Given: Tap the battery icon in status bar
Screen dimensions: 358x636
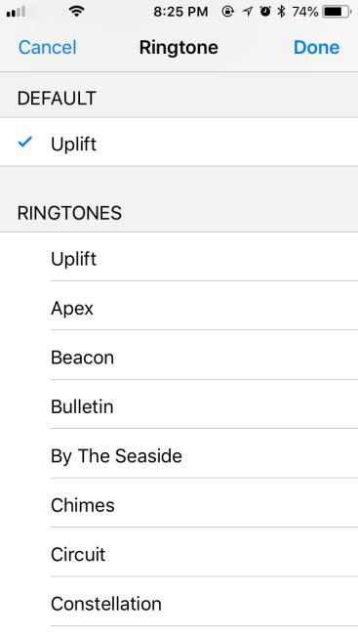Looking at the screenshot, I should 337,12.
